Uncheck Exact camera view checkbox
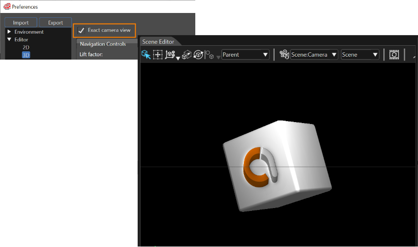Screen dimensions: 418x247 pyautogui.click(x=81, y=30)
